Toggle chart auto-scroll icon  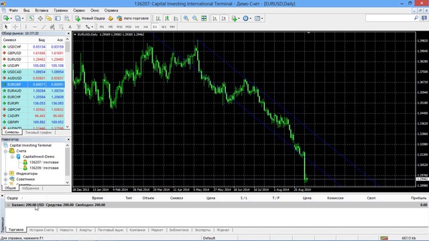pyautogui.click(x=214, y=18)
